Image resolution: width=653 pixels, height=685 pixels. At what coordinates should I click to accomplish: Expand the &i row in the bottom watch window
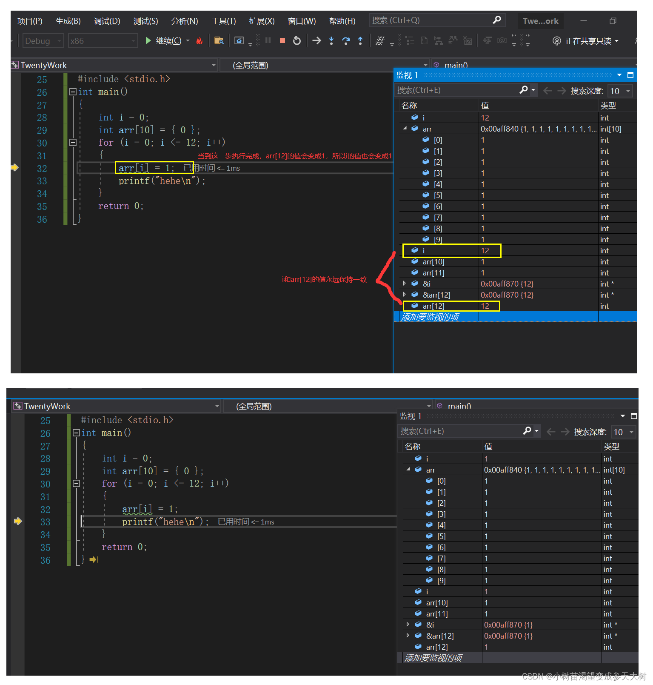click(408, 624)
